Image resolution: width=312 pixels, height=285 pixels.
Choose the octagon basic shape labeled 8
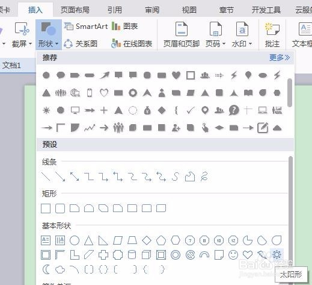204,240
